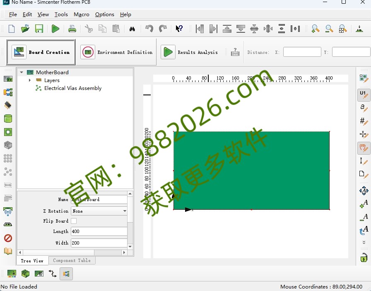Click the U1 reference designator label icon
The width and height of the screenshot is (371, 291).
(364, 95)
